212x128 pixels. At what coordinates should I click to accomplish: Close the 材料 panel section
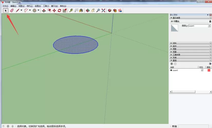point(210,43)
